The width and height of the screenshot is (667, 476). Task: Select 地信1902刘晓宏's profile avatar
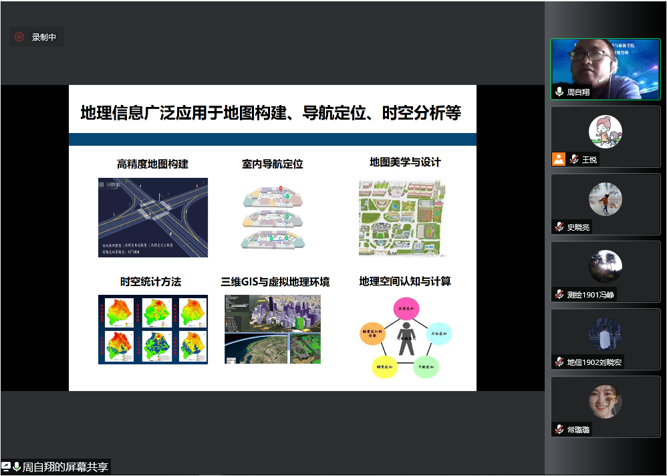606,334
